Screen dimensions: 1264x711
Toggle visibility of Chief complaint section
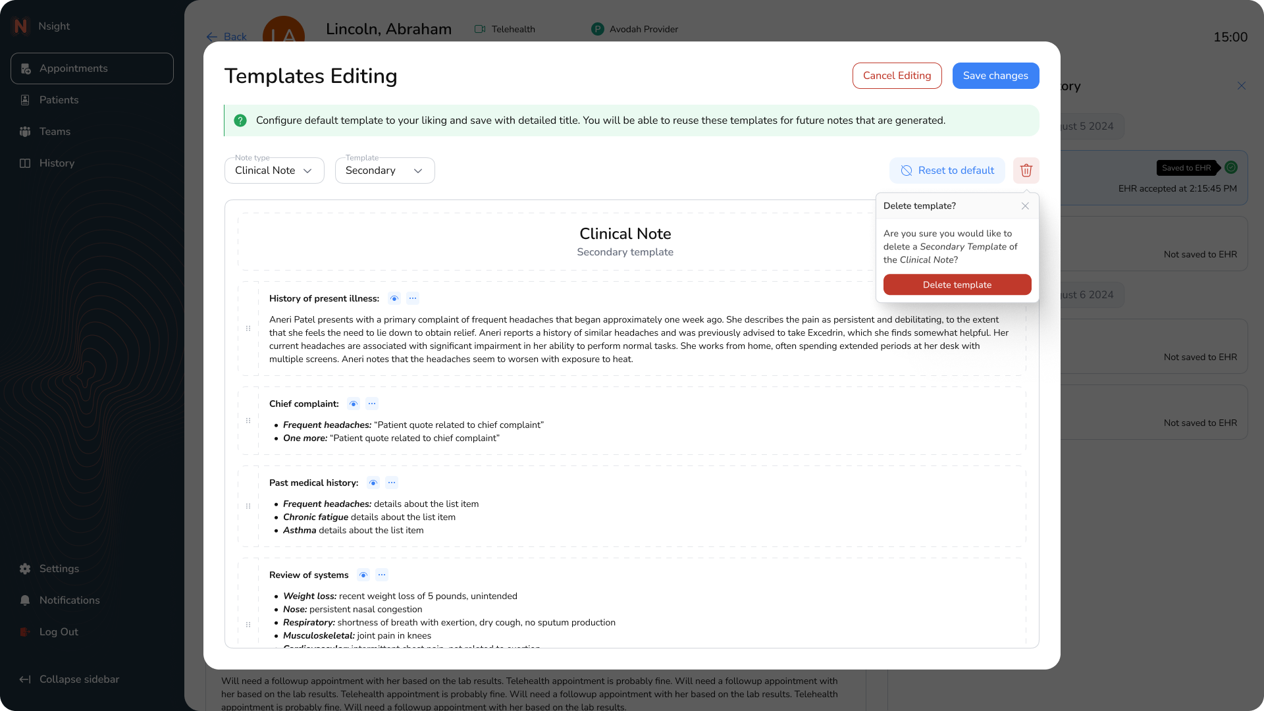(x=354, y=404)
